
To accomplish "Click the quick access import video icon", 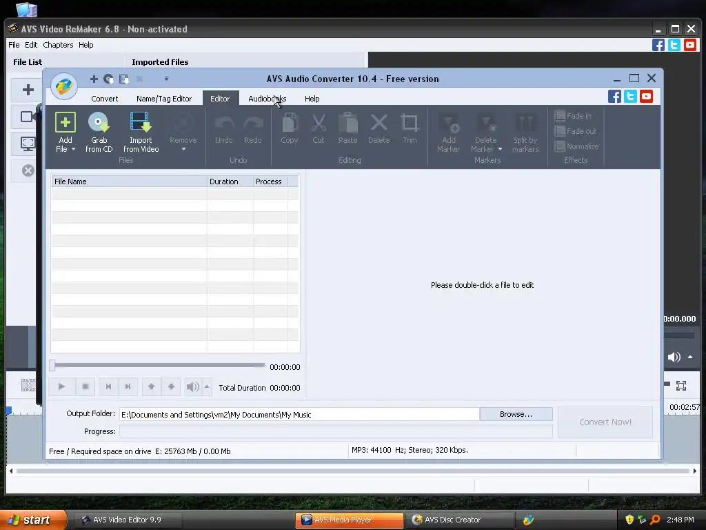I will click(124, 79).
